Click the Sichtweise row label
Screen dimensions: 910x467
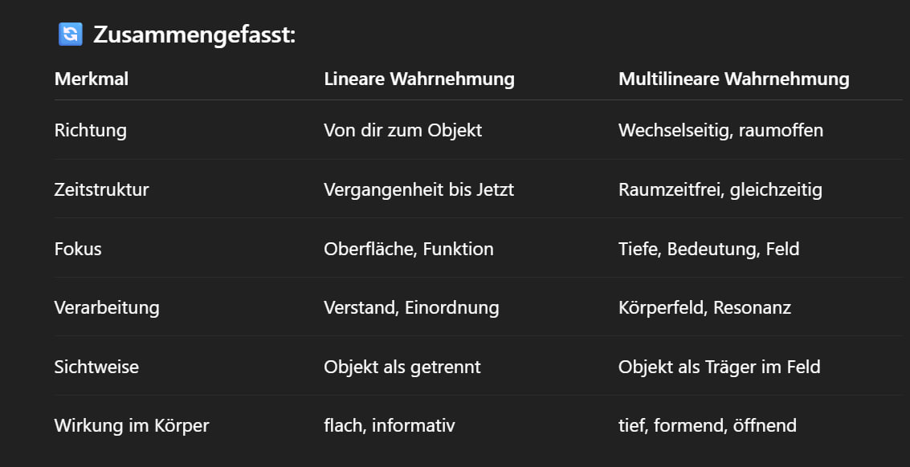(x=96, y=367)
